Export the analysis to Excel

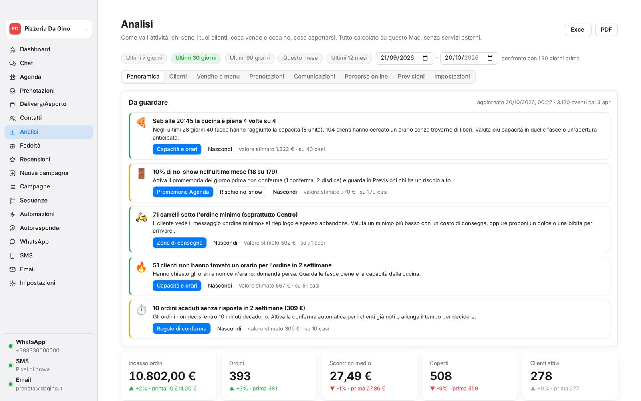pos(578,30)
